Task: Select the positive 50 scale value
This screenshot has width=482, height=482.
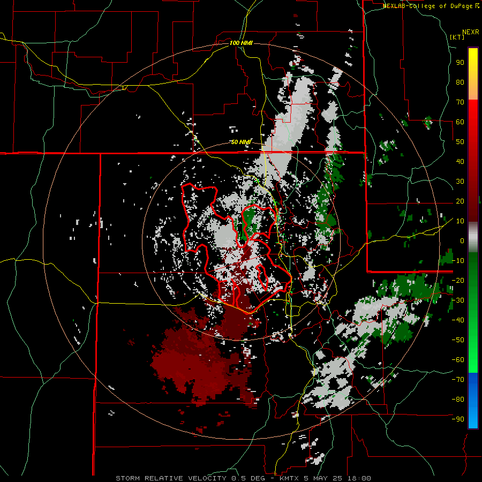Action: pos(460,142)
